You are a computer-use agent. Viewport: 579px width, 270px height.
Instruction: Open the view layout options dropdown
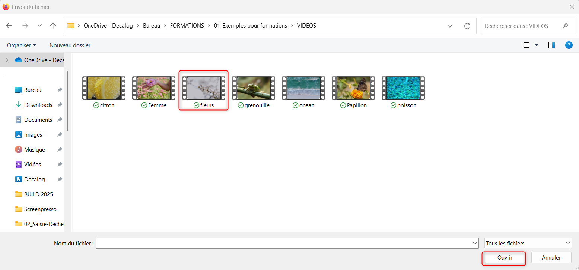(x=536, y=45)
